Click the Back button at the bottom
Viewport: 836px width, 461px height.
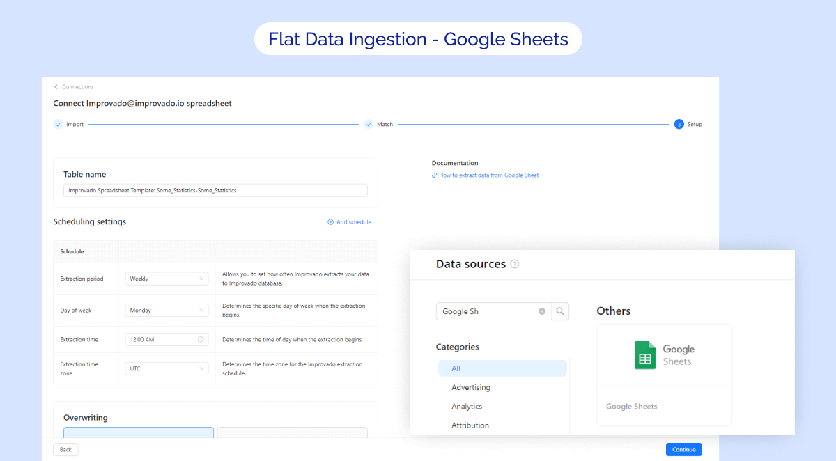coord(65,450)
